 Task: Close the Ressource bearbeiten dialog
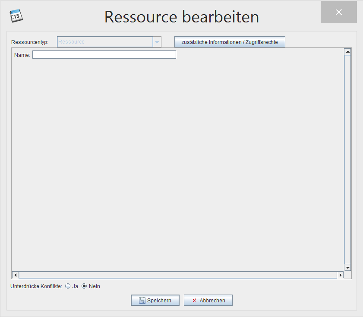339,12
